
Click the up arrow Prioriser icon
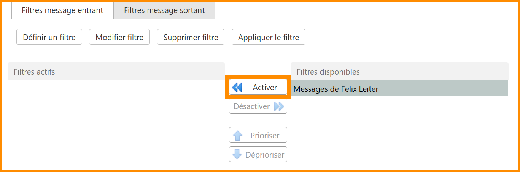pyautogui.click(x=238, y=136)
